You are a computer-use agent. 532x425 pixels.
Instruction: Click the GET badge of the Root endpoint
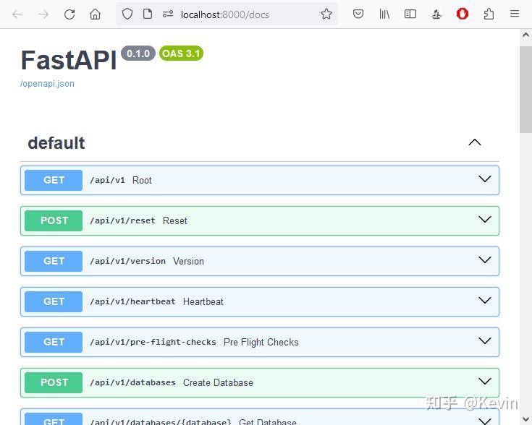pos(54,180)
